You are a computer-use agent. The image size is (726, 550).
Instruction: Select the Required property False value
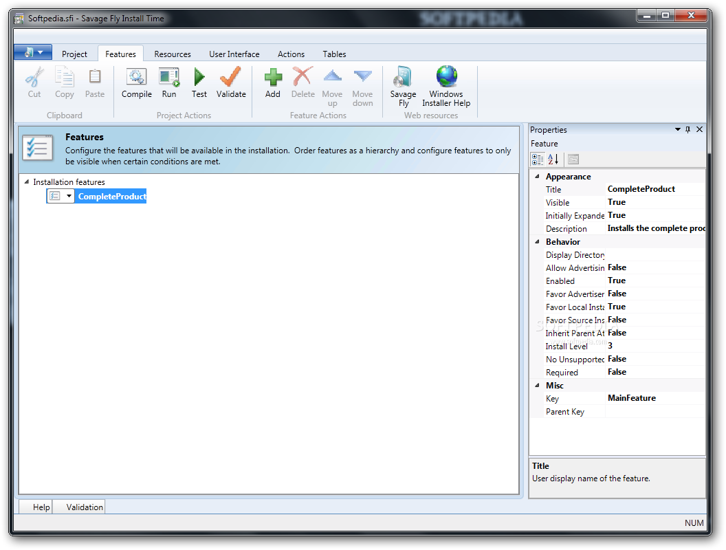[656, 372]
